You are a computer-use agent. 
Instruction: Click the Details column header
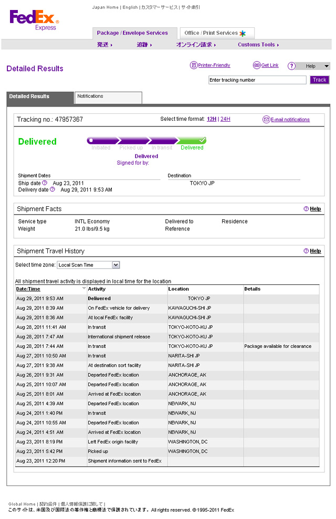click(252, 289)
